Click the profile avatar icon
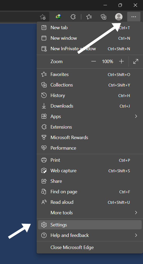Image resolution: width=143 pixels, height=264 pixels. click(x=119, y=17)
